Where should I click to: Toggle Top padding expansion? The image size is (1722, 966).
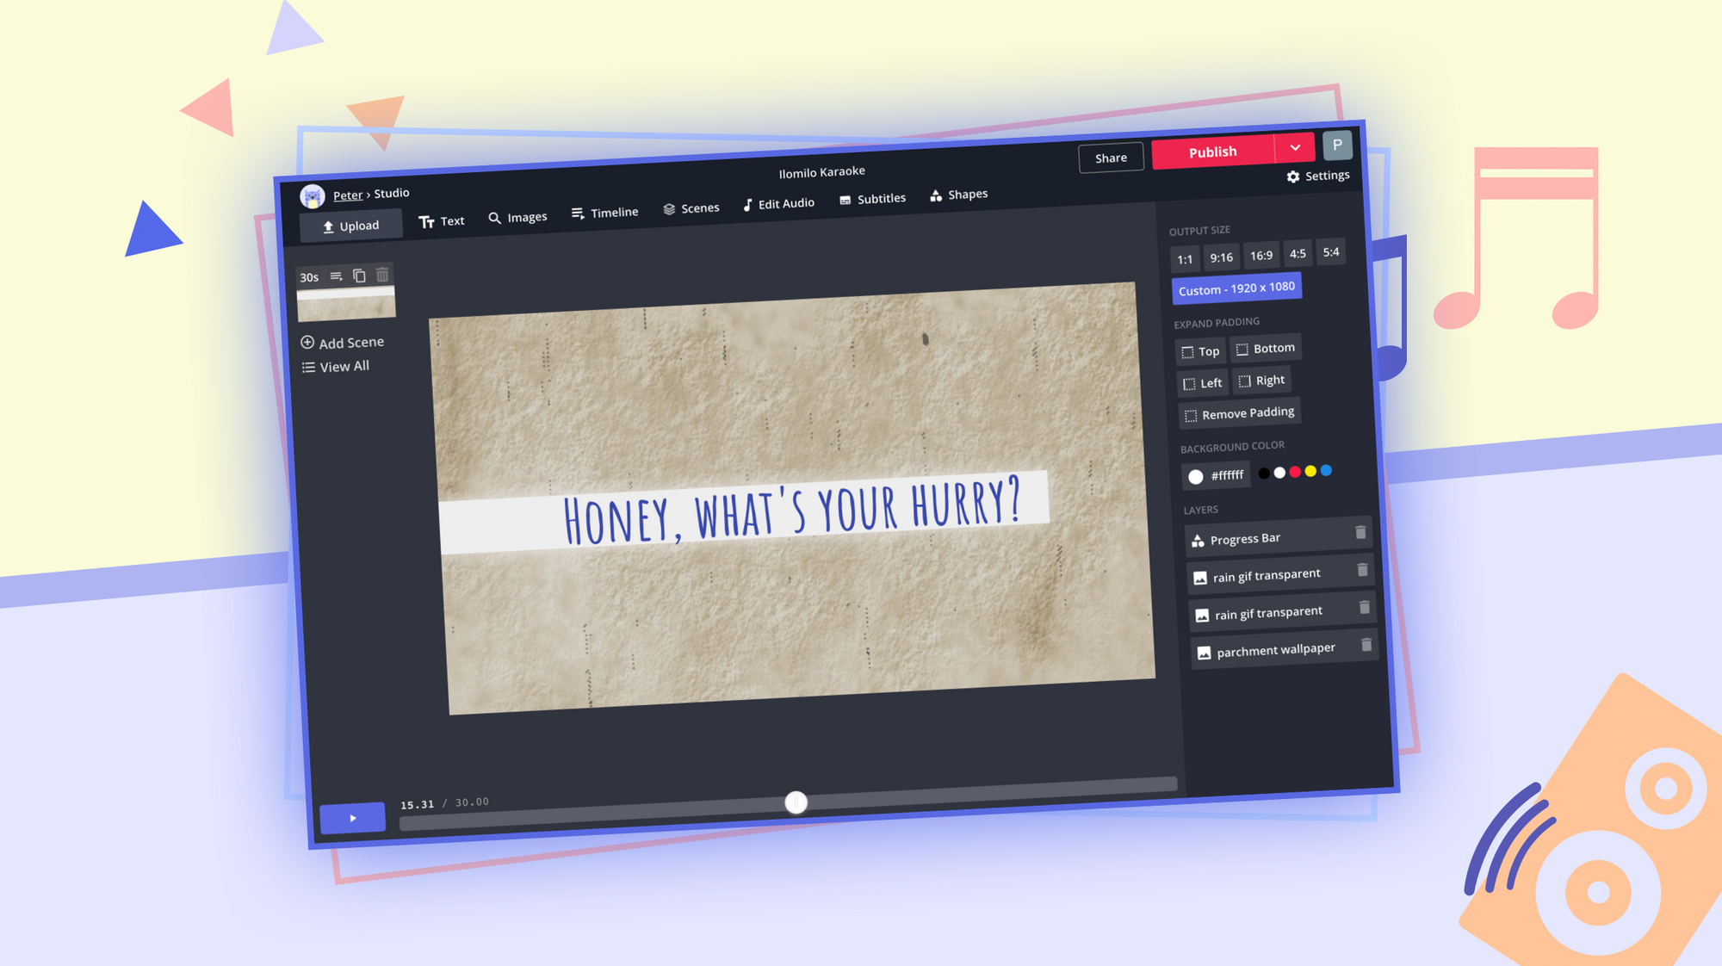[1199, 351]
